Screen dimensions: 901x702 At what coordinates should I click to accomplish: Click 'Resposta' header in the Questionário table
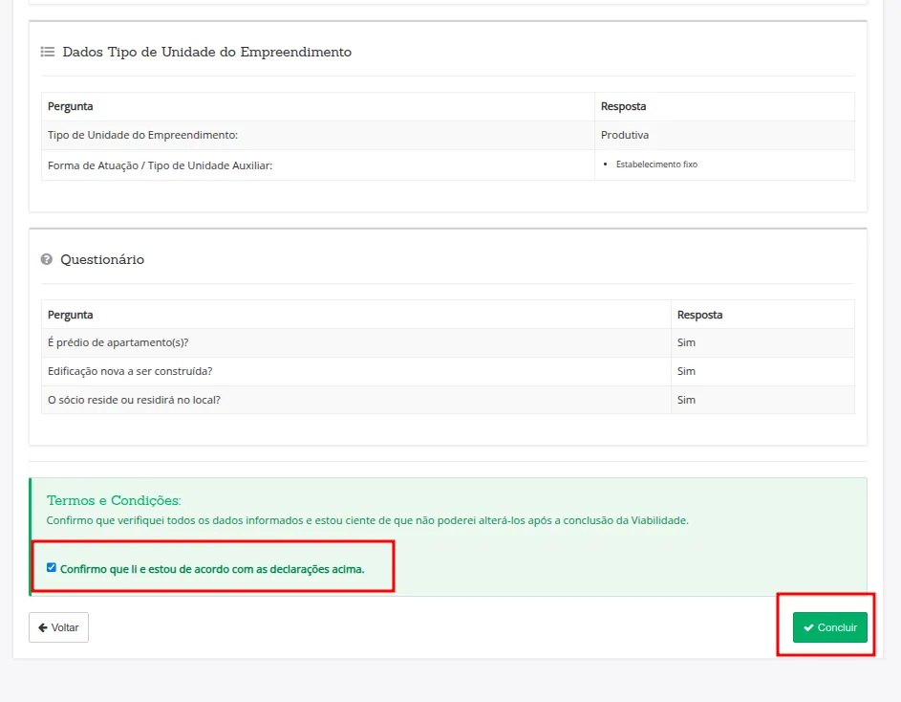(700, 315)
